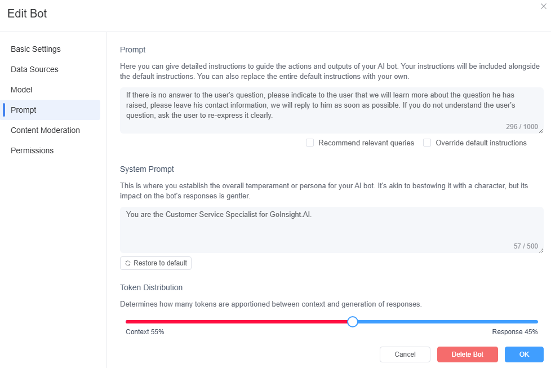Click the Delete Bot button
This screenshot has height=368, width=551.
click(468, 354)
